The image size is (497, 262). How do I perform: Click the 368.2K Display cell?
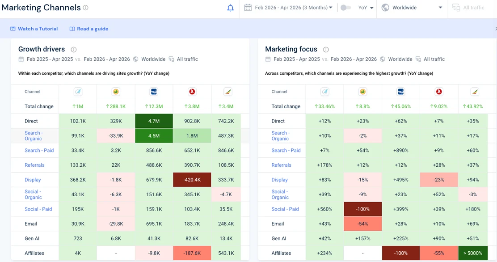click(78, 180)
